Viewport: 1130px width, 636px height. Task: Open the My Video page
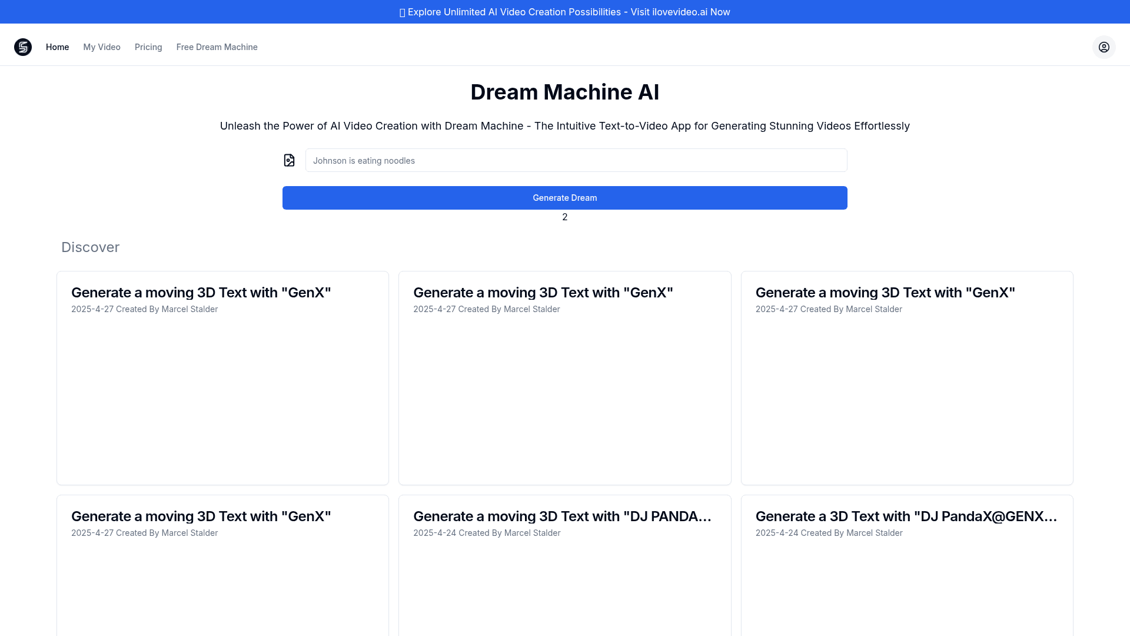coord(102,47)
